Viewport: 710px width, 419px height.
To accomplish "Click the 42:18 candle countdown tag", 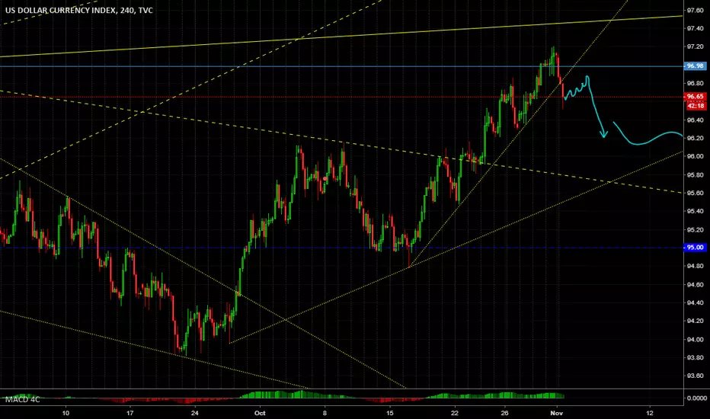I will pos(696,106).
